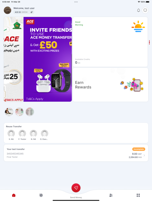
Task: View the second story circle
Action: [x=19, y=112]
